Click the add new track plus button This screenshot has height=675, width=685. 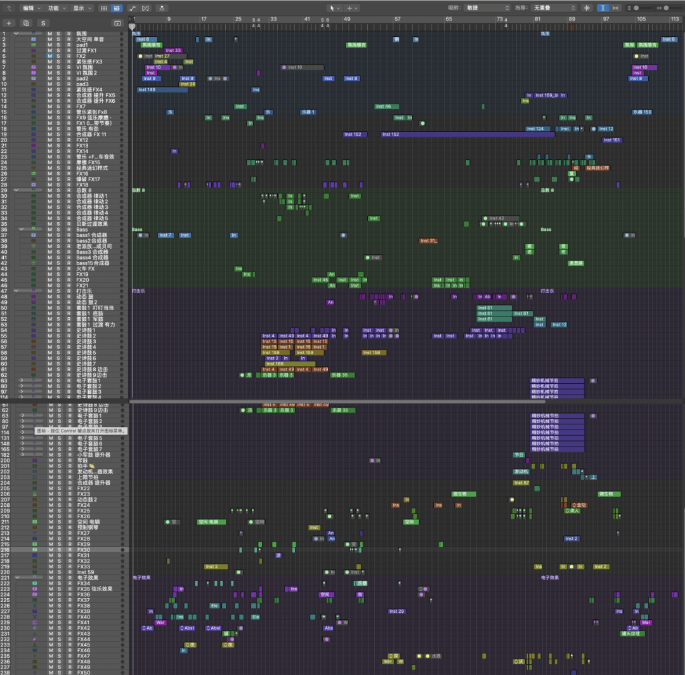pos(9,23)
